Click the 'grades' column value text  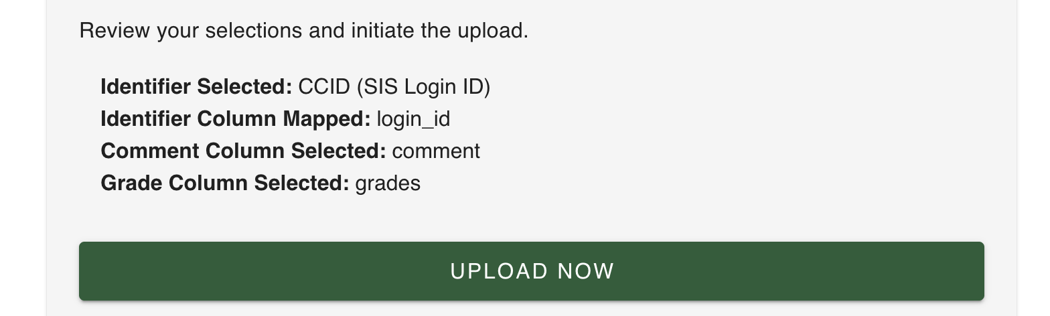click(x=388, y=183)
